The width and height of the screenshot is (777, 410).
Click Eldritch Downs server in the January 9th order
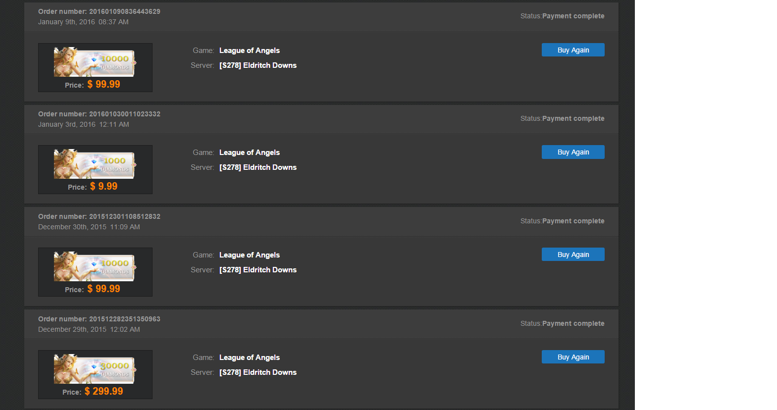pyautogui.click(x=258, y=65)
